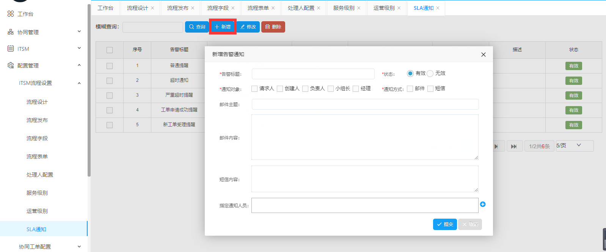Click the blue plus icon beside 指定通知人员

483,204
